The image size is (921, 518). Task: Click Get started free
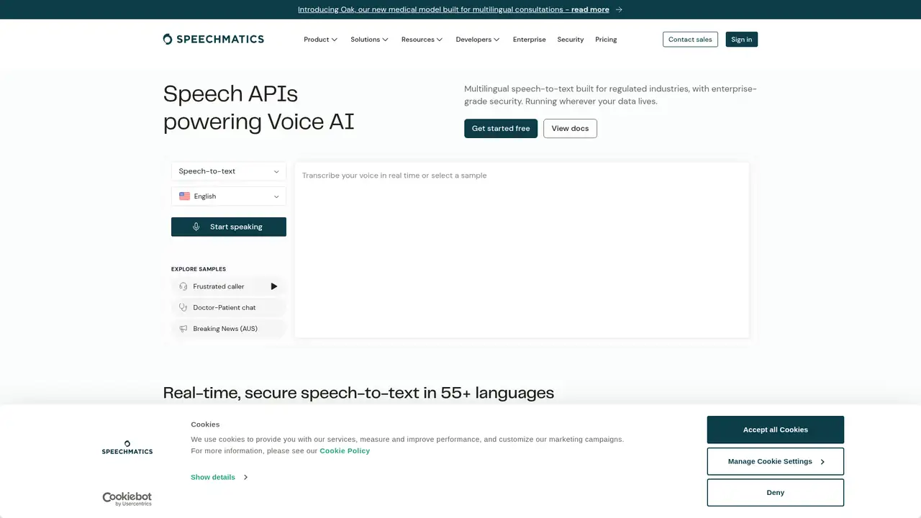click(x=501, y=129)
